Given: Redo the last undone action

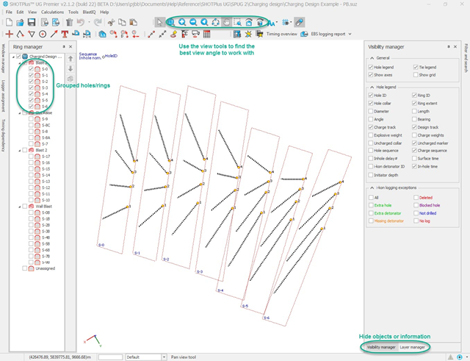Looking at the screenshot, I should (98, 23).
